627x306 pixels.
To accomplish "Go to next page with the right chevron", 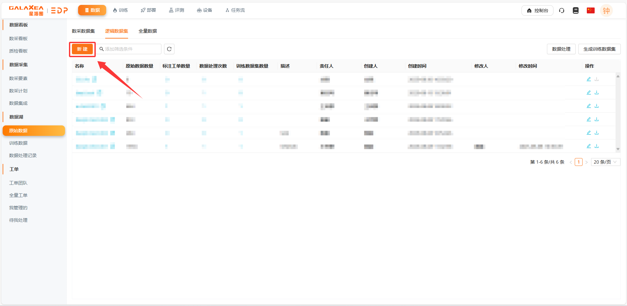I will [x=586, y=162].
